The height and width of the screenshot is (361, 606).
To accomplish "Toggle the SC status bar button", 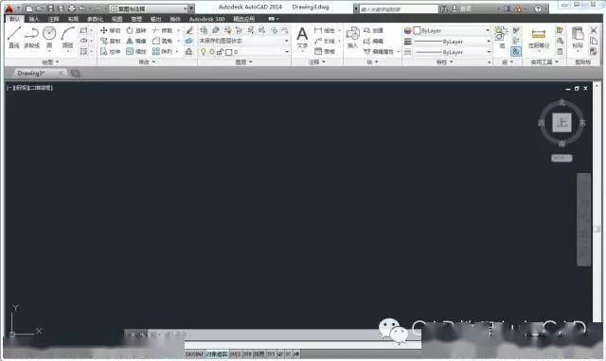I will [288, 353].
